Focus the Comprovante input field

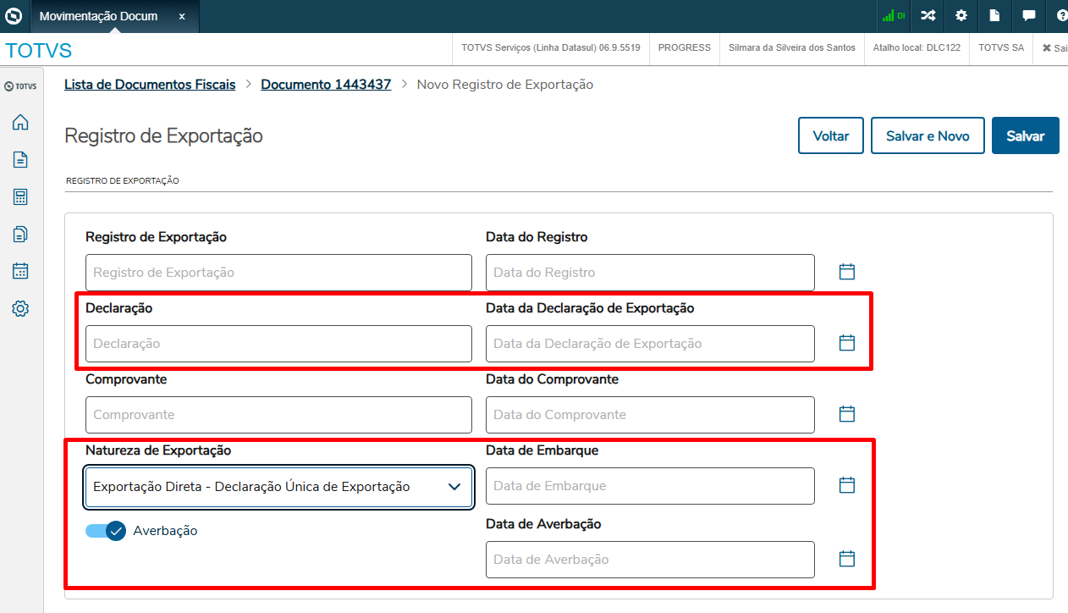pos(278,415)
